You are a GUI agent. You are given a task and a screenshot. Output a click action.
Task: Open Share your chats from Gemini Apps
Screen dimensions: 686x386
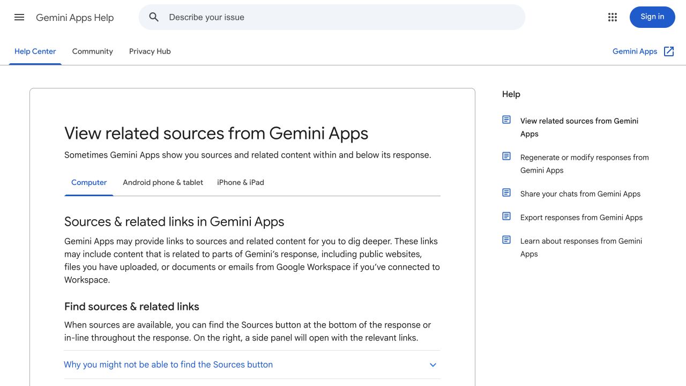[580, 194]
